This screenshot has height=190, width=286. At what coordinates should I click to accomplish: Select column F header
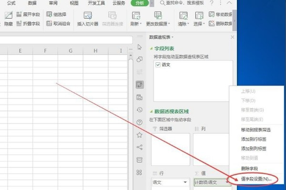point(45,51)
